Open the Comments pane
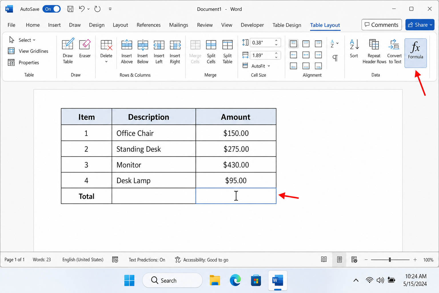 [x=382, y=25]
